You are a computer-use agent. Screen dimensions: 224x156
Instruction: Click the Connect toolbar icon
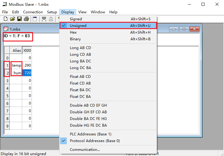coord(44,19)
